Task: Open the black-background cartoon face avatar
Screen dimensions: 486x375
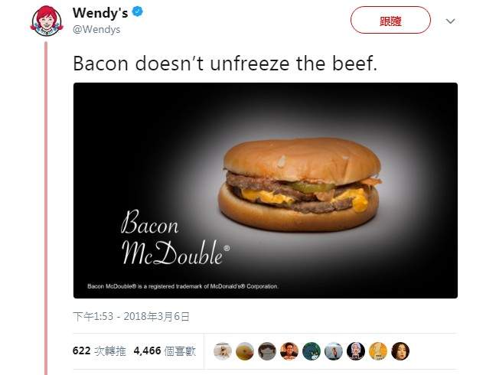Action: tap(356, 351)
